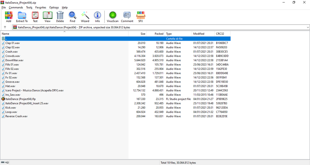The image size is (310, 165).
Task: Sort by the Modified column header
Action: [203, 34]
